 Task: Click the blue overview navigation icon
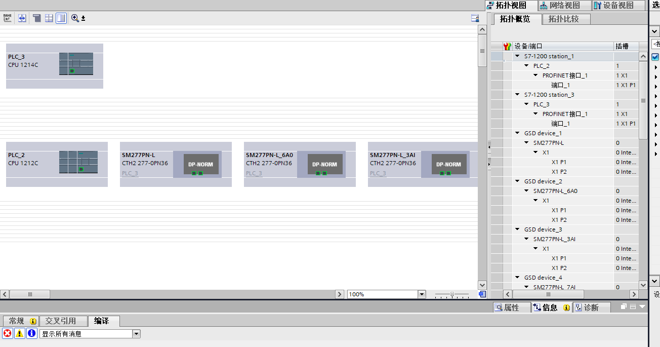point(482,294)
